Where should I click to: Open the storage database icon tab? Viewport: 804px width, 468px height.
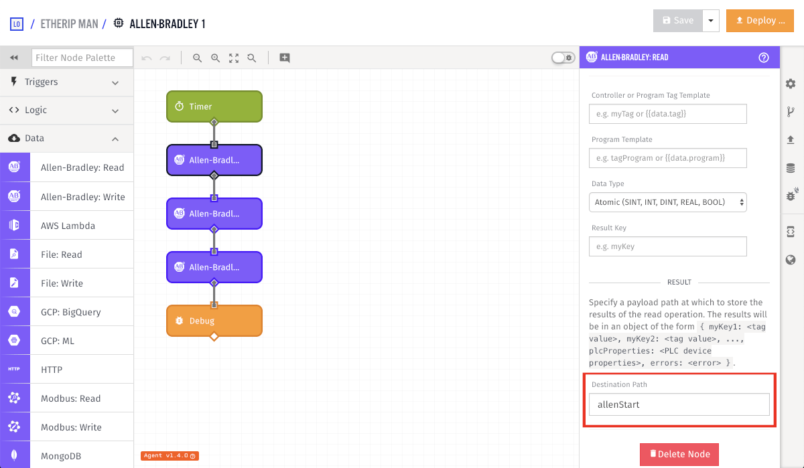pyautogui.click(x=791, y=168)
